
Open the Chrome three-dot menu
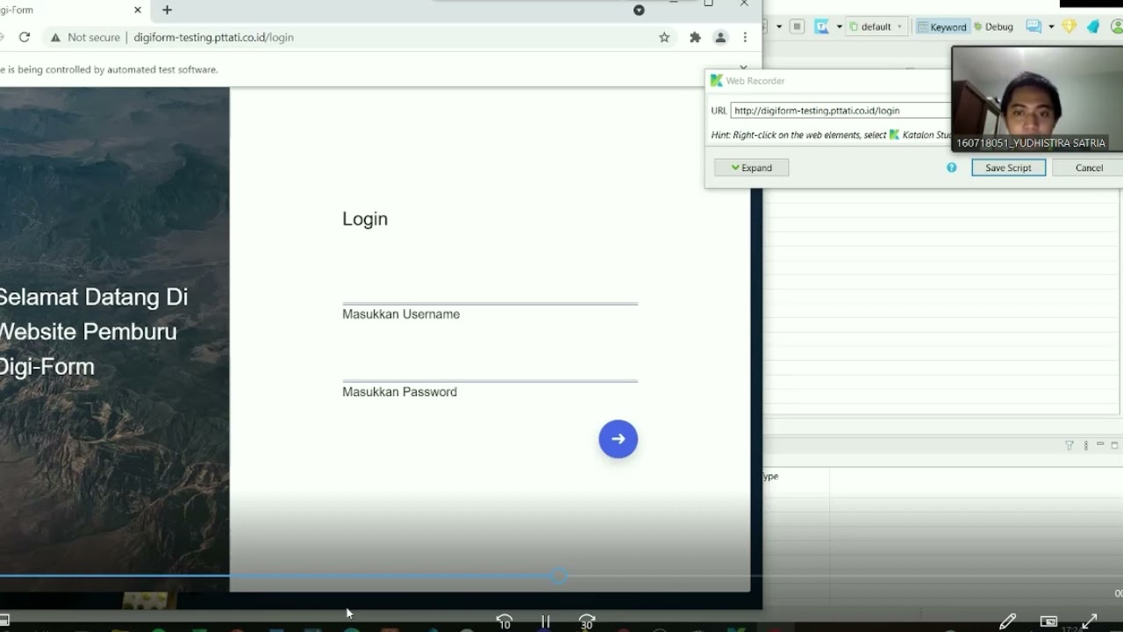click(745, 37)
